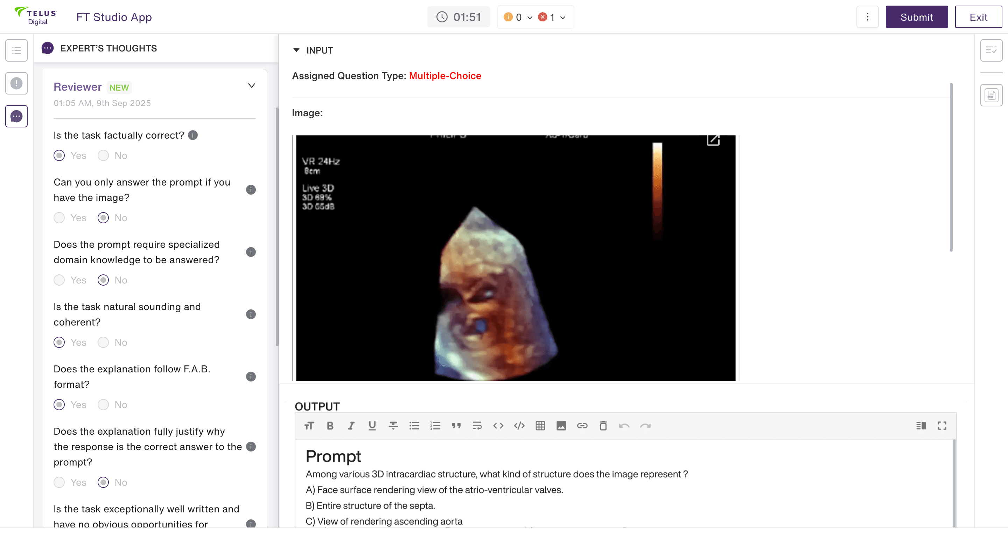This screenshot has width=1008, height=546.
Task: Toggle the fullscreen editor icon
Action: point(942,426)
